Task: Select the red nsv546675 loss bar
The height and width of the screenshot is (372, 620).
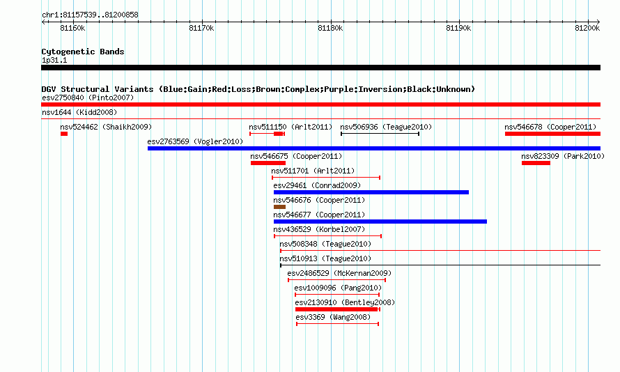Action: (x=268, y=163)
